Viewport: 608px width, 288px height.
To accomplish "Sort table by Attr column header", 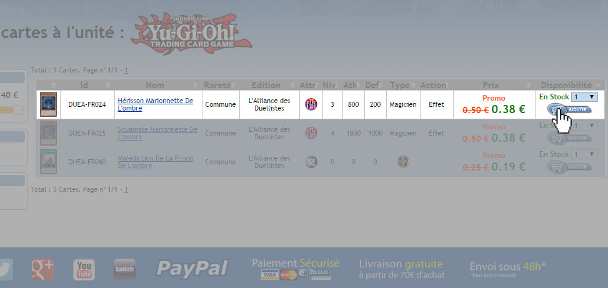I will [x=311, y=85].
